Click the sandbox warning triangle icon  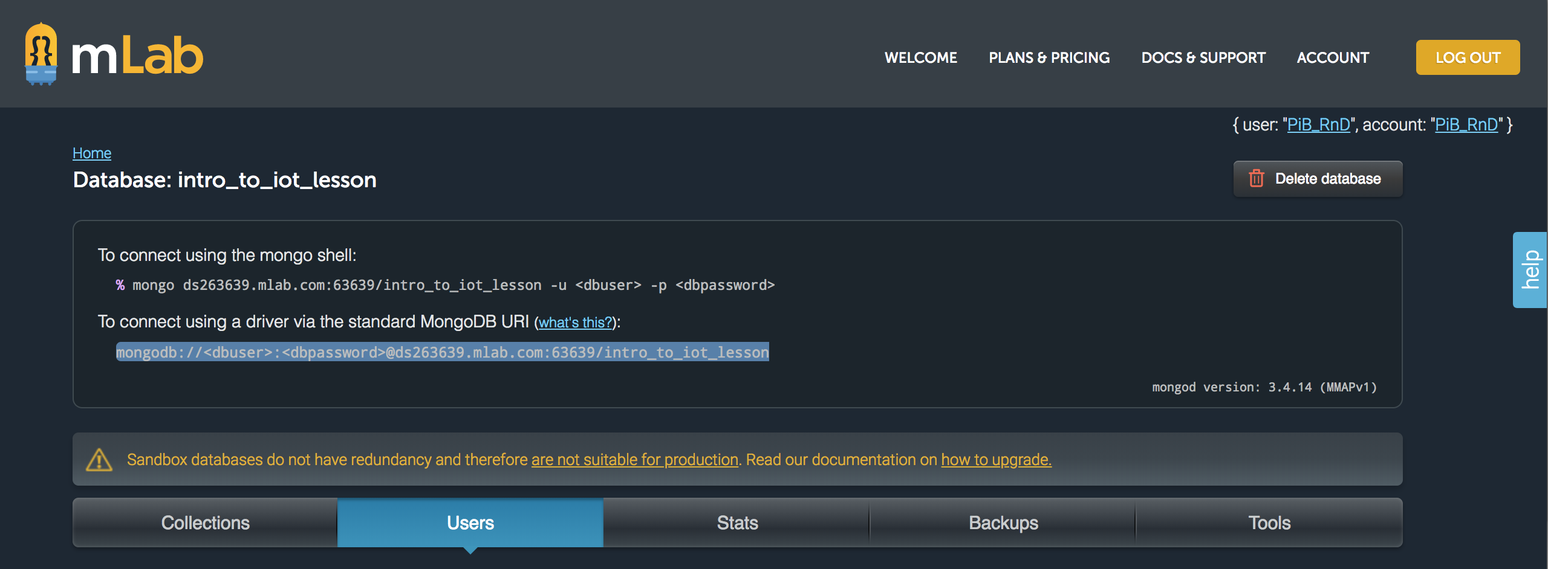coord(99,460)
